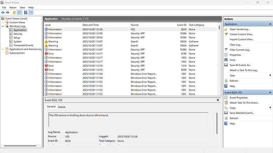Go back with the toolbar back arrow
This screenshot has height=153, width=273.
coord(3,13)
